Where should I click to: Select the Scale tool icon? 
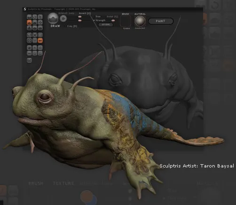[x=40, y=17]
